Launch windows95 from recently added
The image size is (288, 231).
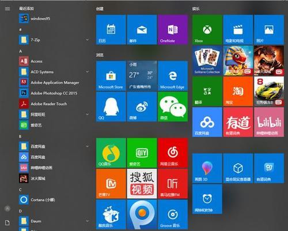coord(54,18)
